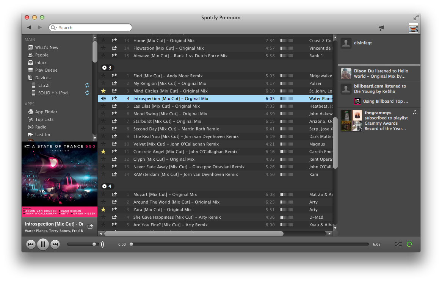
Task: Go back with the left navigation arrow
Action: click(x=29, y=27)
